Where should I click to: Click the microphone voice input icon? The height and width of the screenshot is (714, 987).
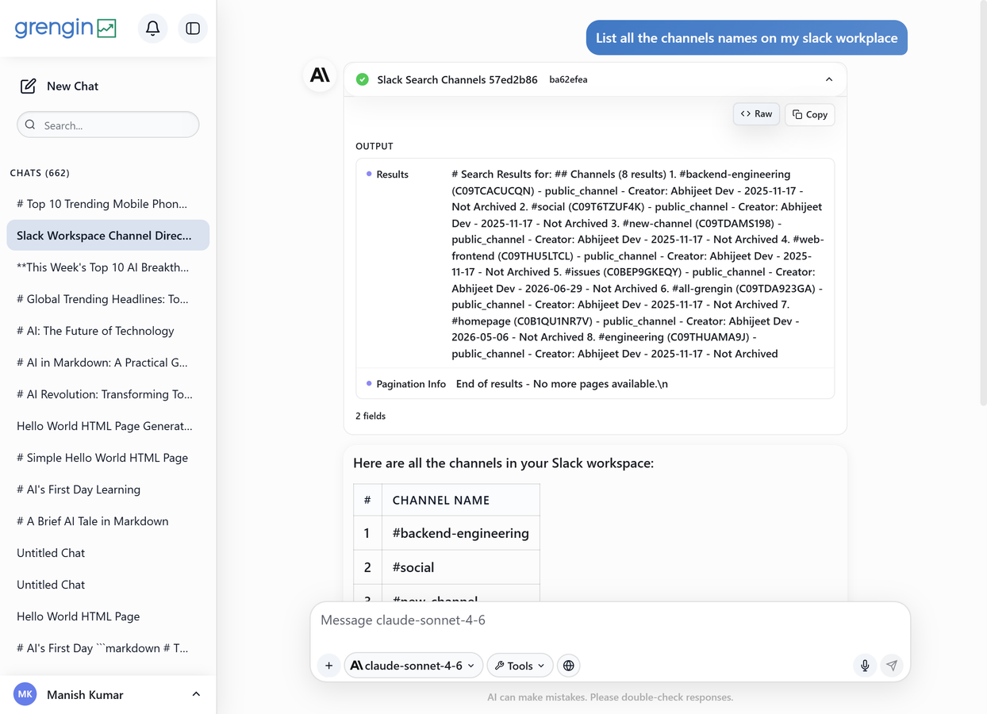pos(865,666)
